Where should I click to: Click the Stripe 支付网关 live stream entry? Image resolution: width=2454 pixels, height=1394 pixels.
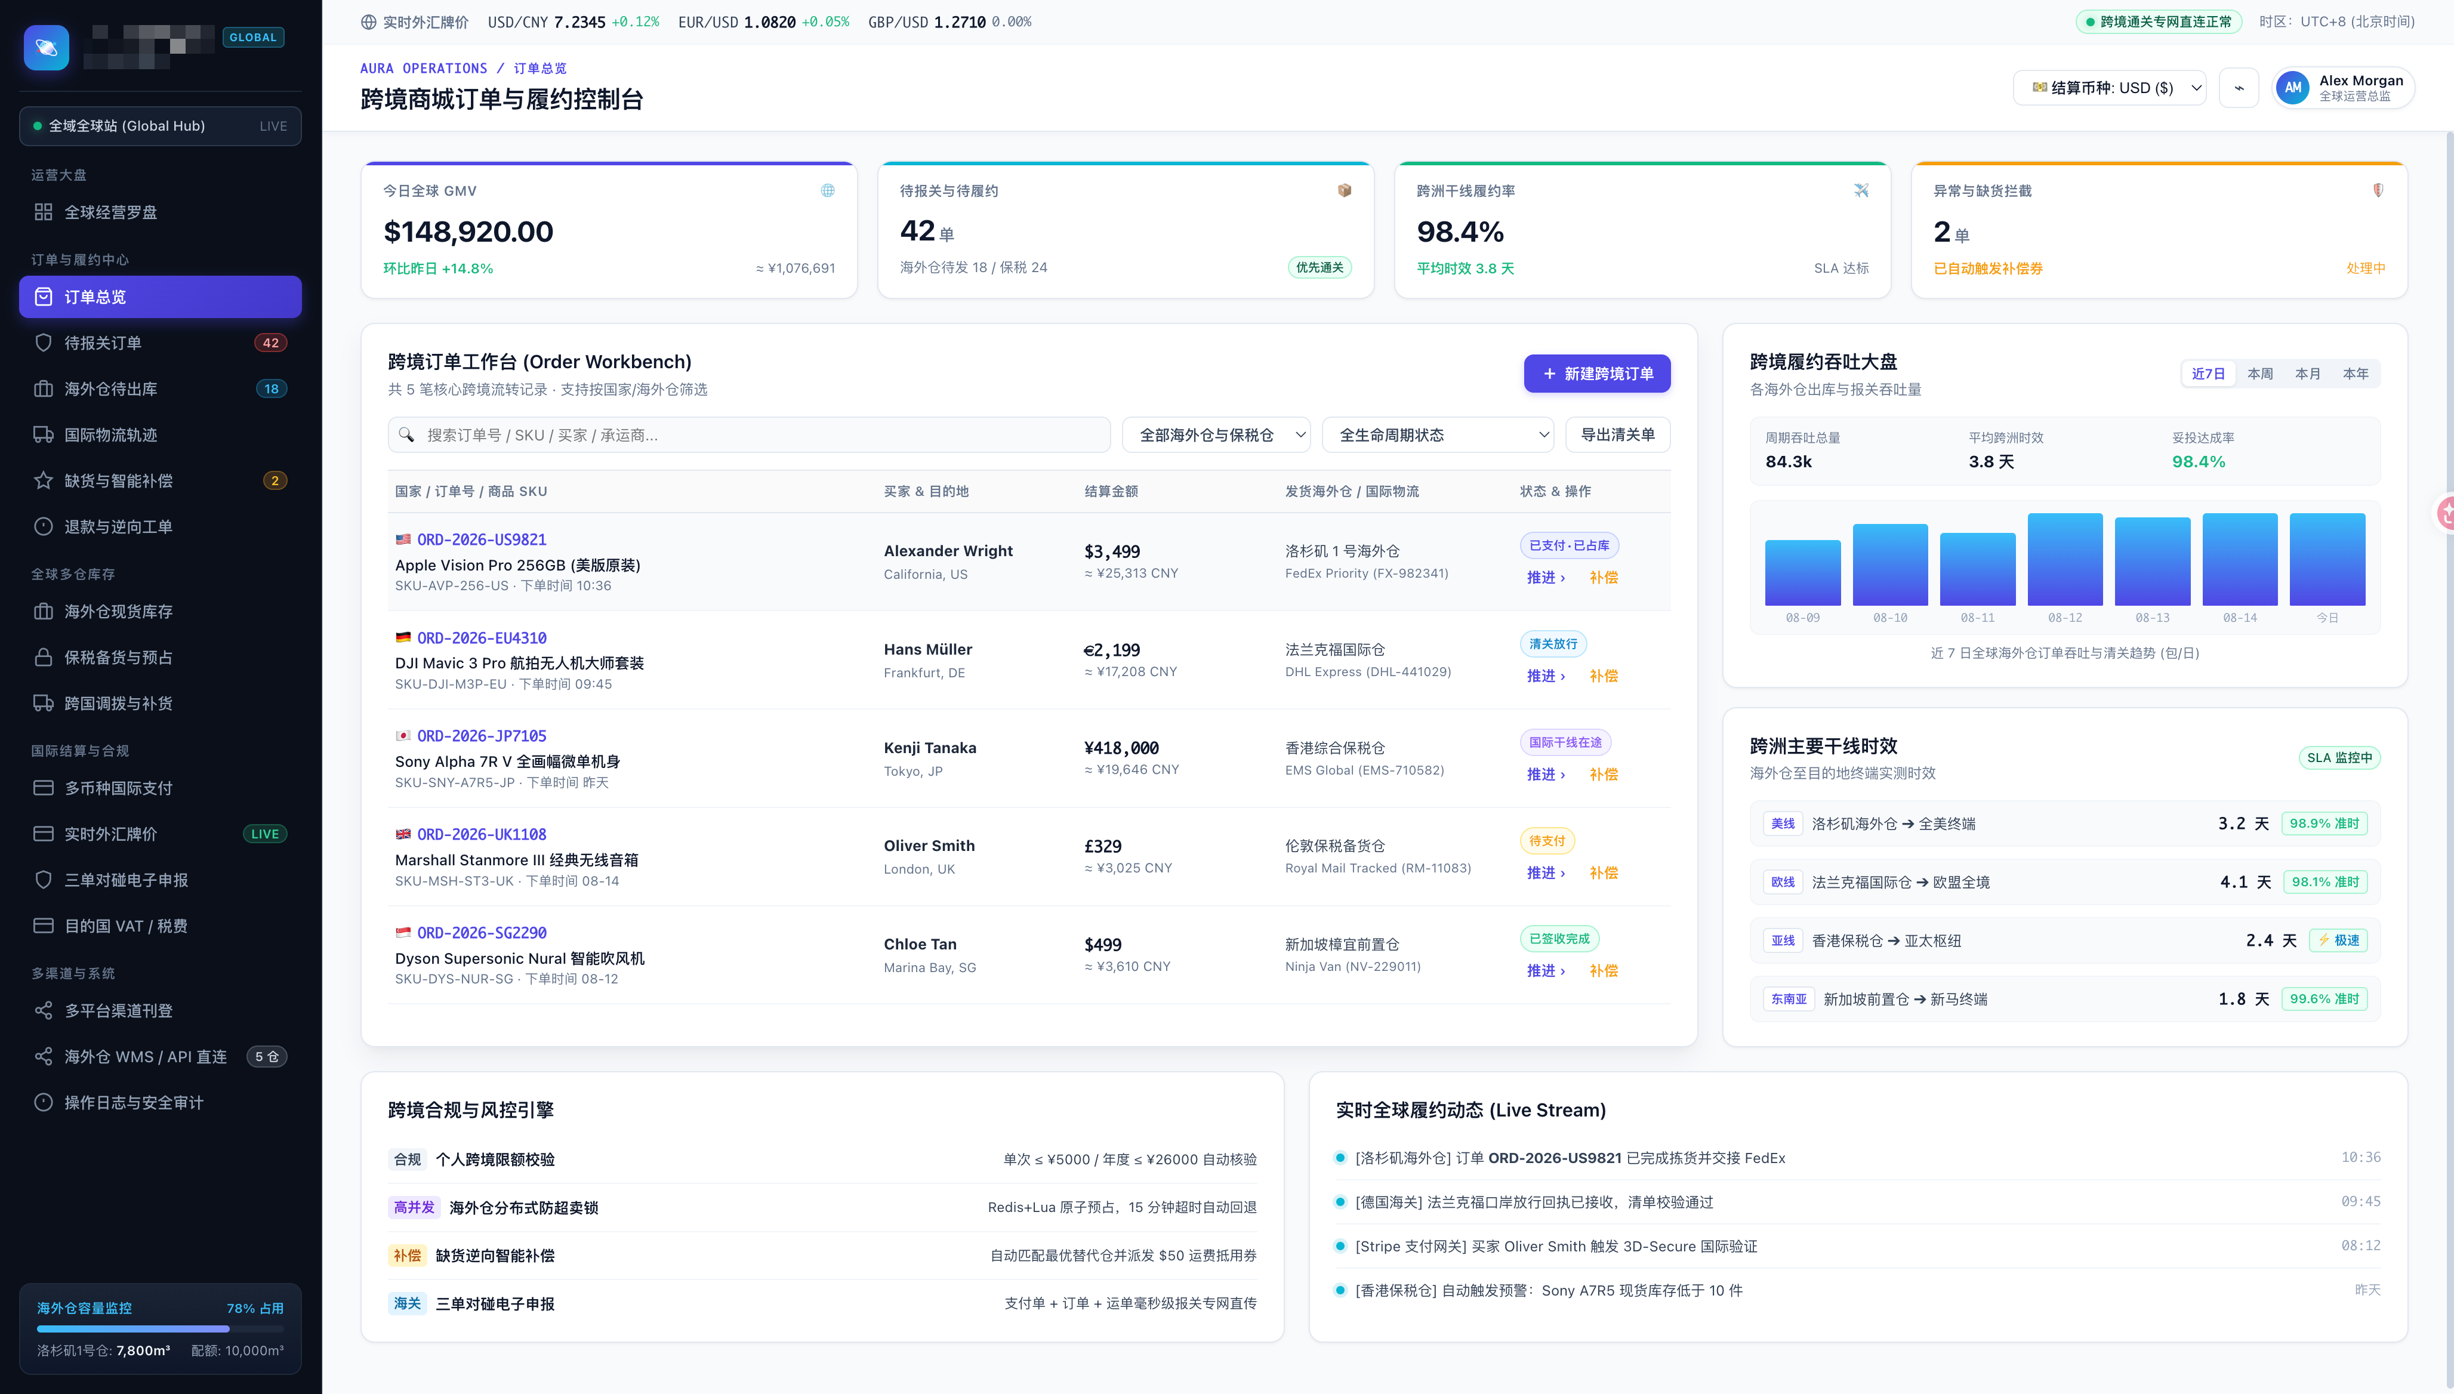click(1857, 1245)
